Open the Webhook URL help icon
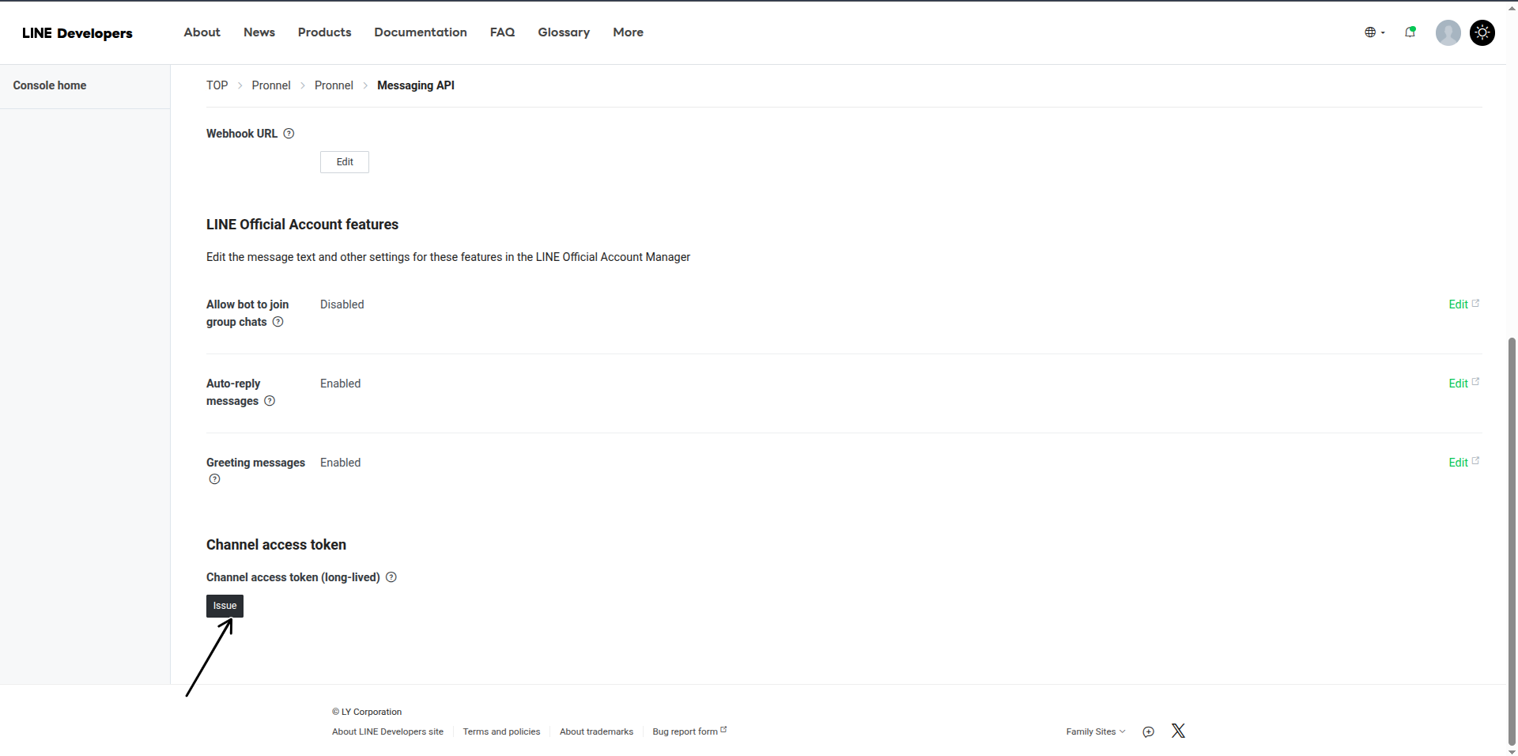Image resolution: width=1518 pixels, height=756 pixels. click(x=289, y=134)
